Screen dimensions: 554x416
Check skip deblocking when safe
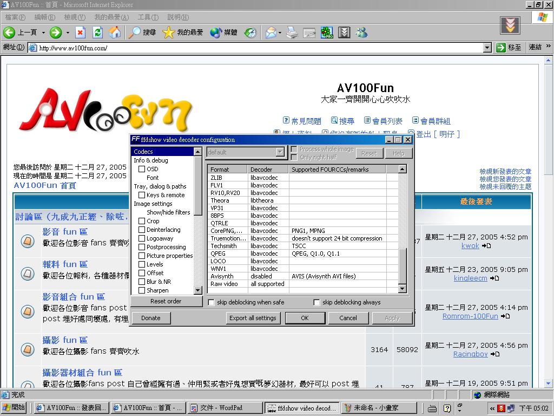point(212,302)
